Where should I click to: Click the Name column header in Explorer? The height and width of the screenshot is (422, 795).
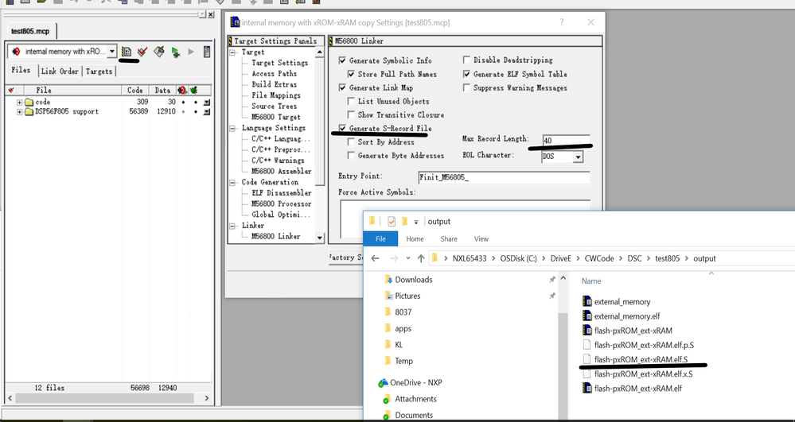click(591, 281)
